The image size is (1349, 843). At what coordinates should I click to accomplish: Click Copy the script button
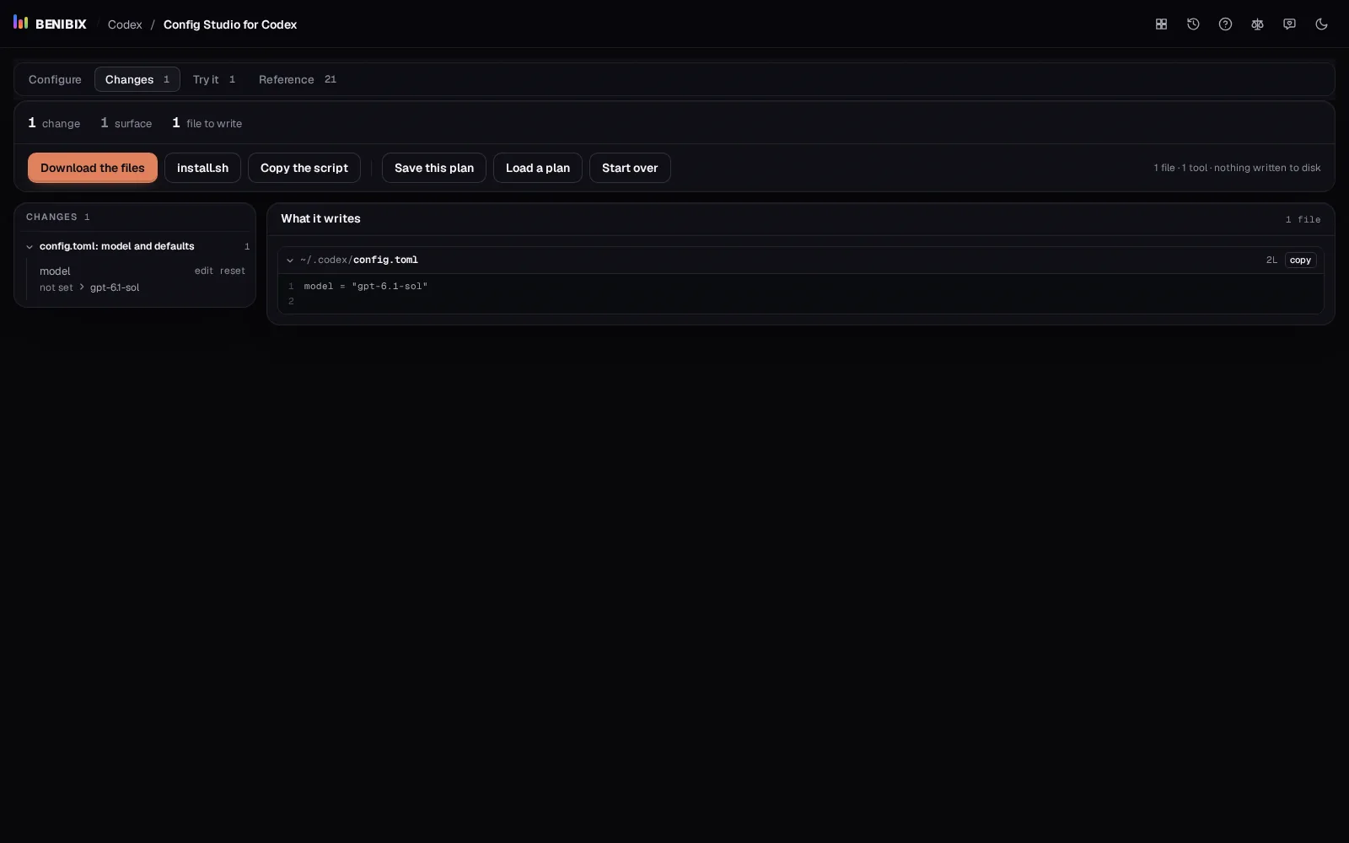coord(304,168)
